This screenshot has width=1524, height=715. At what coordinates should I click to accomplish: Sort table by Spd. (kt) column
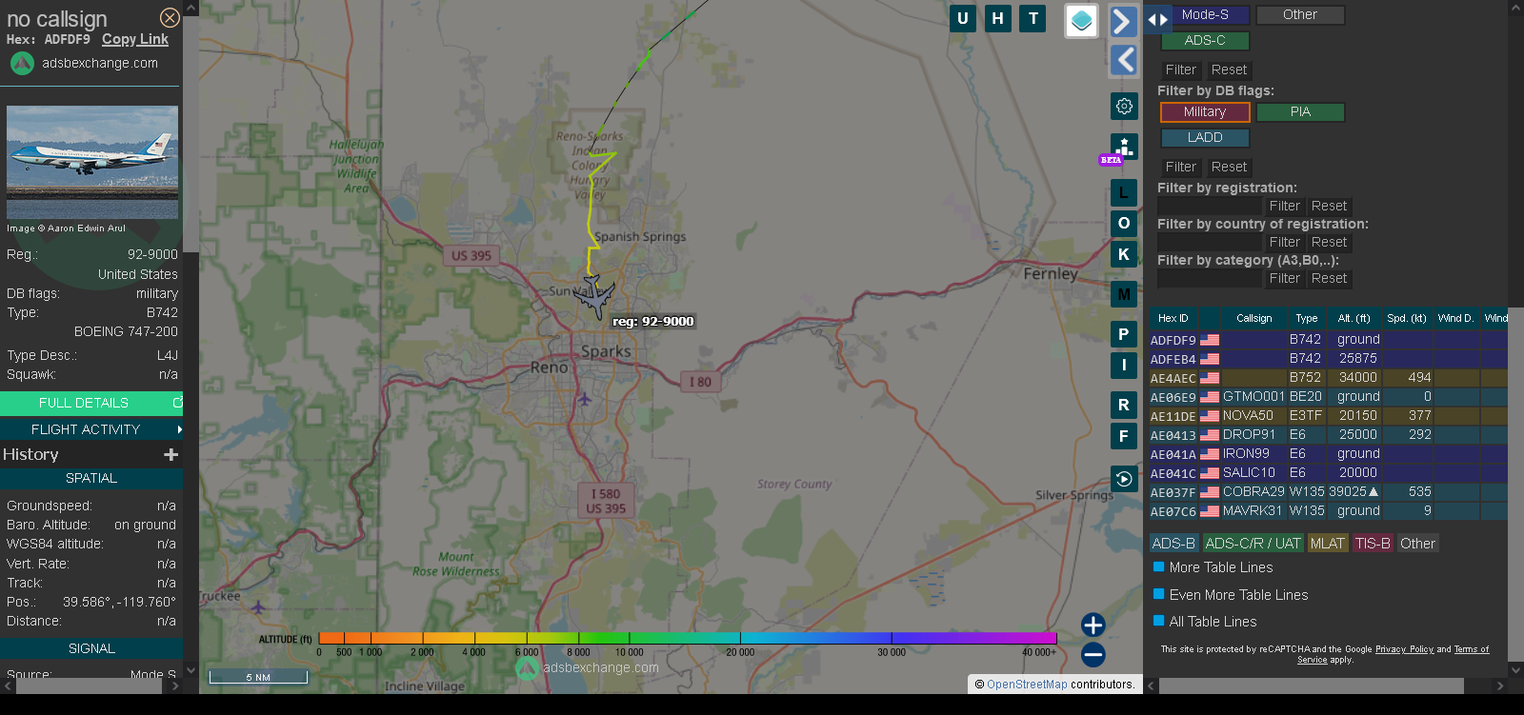pos(1407,318)
